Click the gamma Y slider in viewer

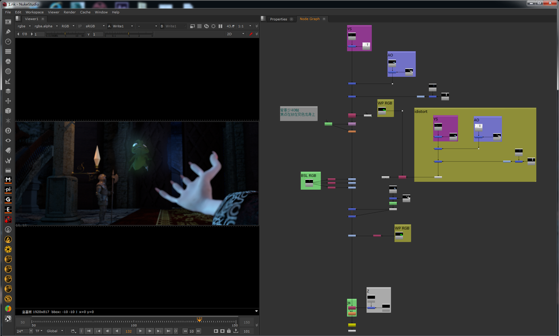128,35
